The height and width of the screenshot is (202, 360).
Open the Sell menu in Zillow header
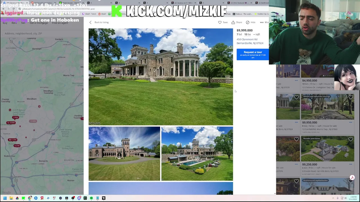click(23, 23)
